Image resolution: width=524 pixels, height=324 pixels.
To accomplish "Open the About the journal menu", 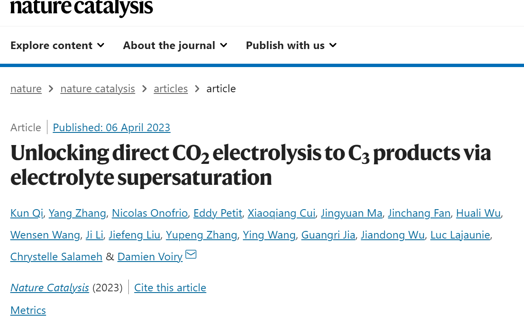I will pos(175,45).
